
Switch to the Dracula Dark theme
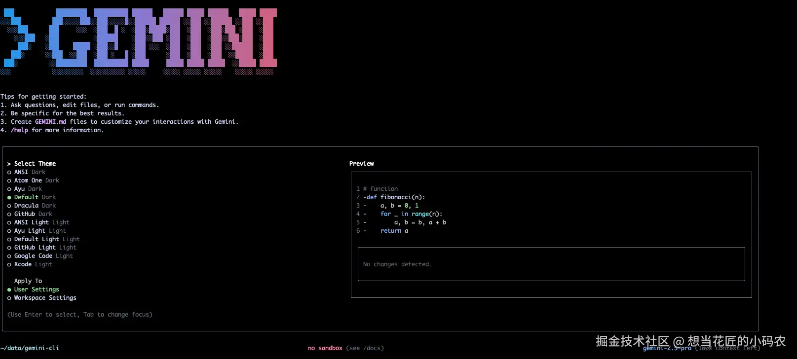pos(35,206)
